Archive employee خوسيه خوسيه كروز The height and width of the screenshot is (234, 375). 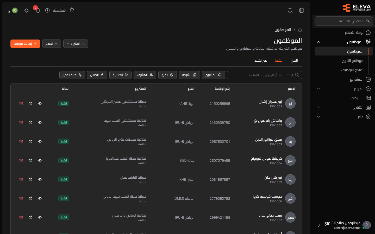point(21,198)
